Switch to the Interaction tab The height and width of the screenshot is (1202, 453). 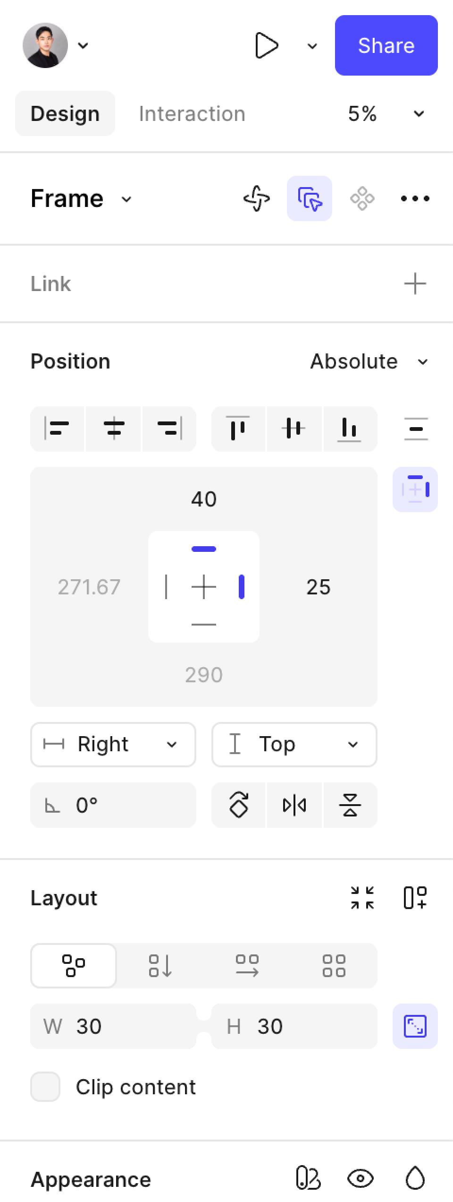click(192, 114)
